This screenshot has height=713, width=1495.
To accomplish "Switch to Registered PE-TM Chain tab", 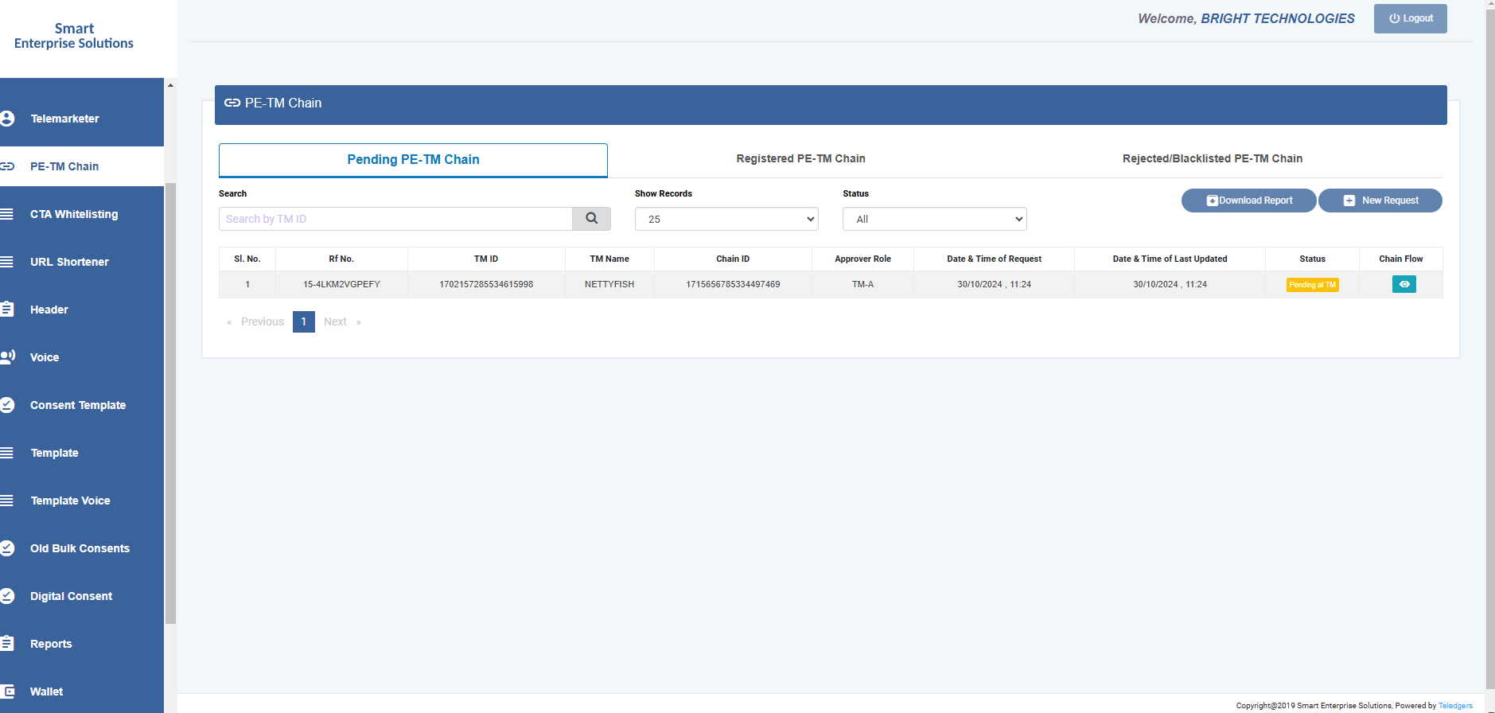I will click(x=800, y=158).
